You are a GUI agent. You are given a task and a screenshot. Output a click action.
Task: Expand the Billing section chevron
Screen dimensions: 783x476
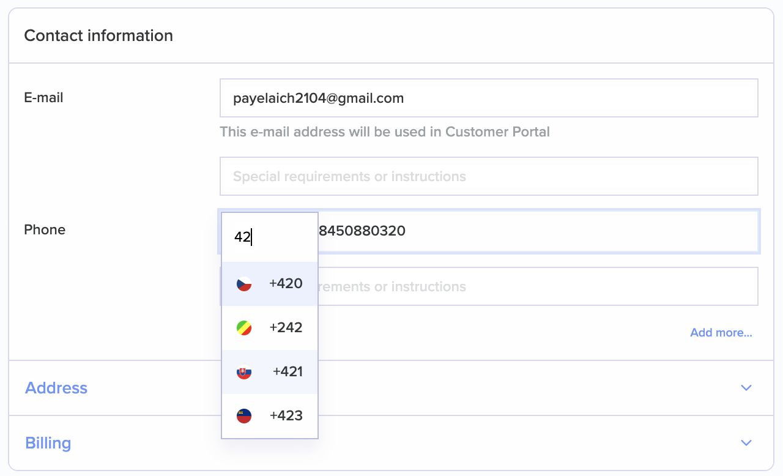746,443
